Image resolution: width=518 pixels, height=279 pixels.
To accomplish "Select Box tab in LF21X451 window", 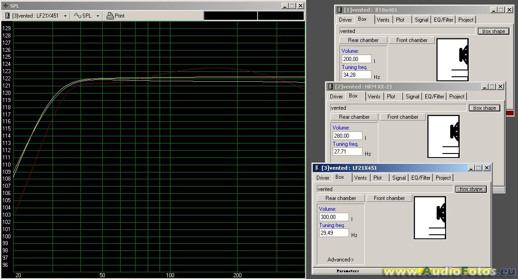I will [x=339, y=177].
